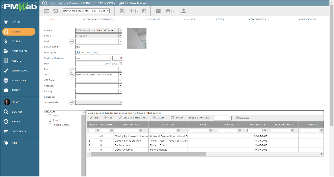The image size is (334, 177).
Task: Expand the Tower 1 tree node
Action: tap(46, 115)
